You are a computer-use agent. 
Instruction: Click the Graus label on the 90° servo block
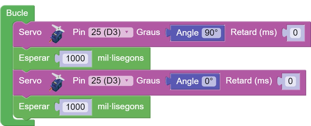coord(148,32)
